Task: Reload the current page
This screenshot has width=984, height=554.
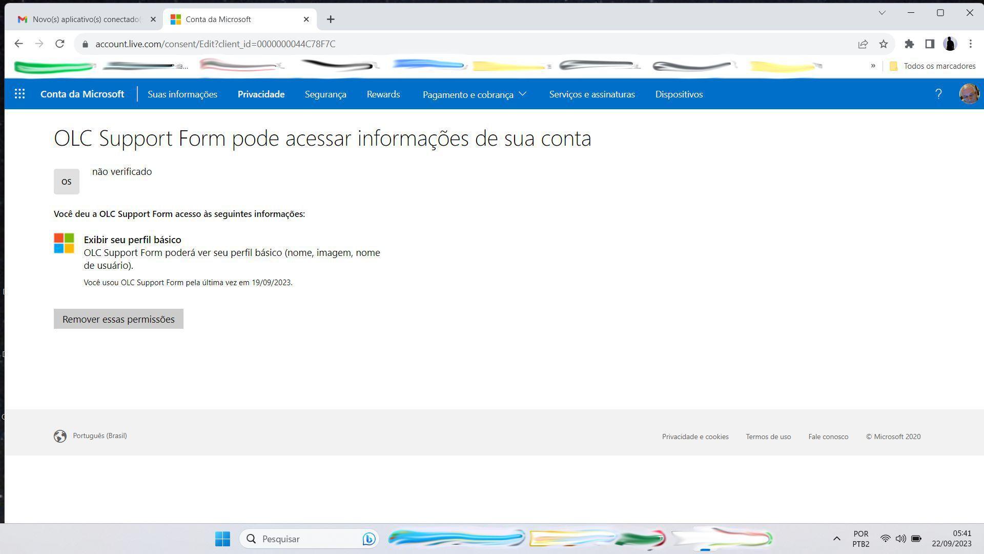Action: (x=60, y=44)
